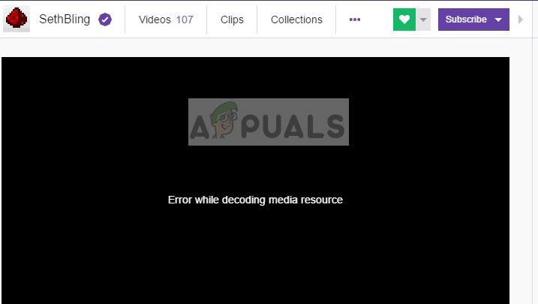Click the black video player area

255,180
